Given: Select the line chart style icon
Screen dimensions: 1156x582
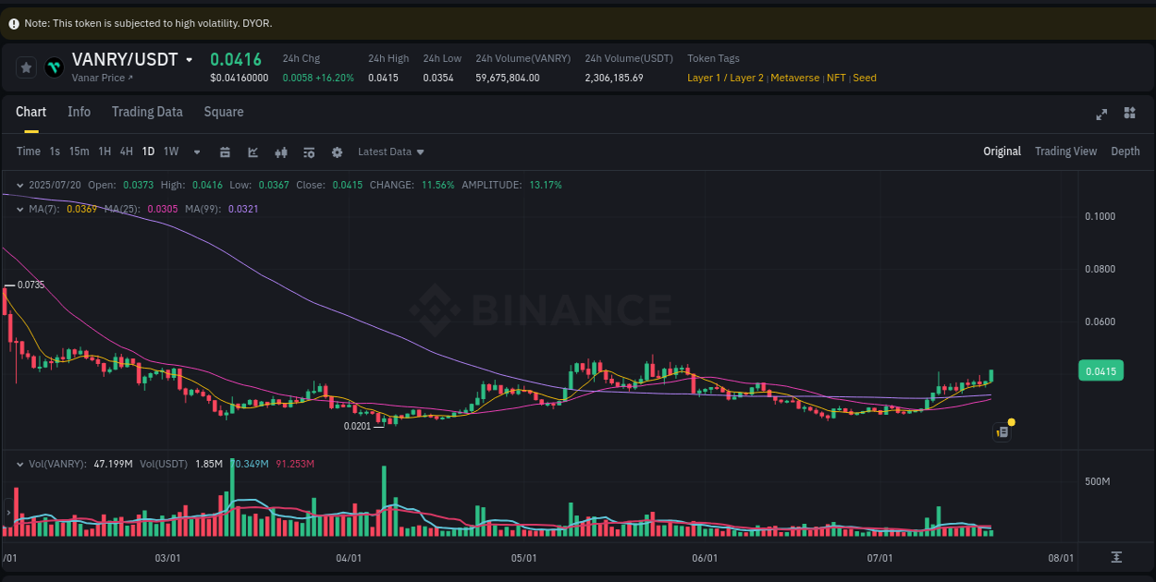Looking at the screenshot, I should pyautogui.click(x=253, y=152).
